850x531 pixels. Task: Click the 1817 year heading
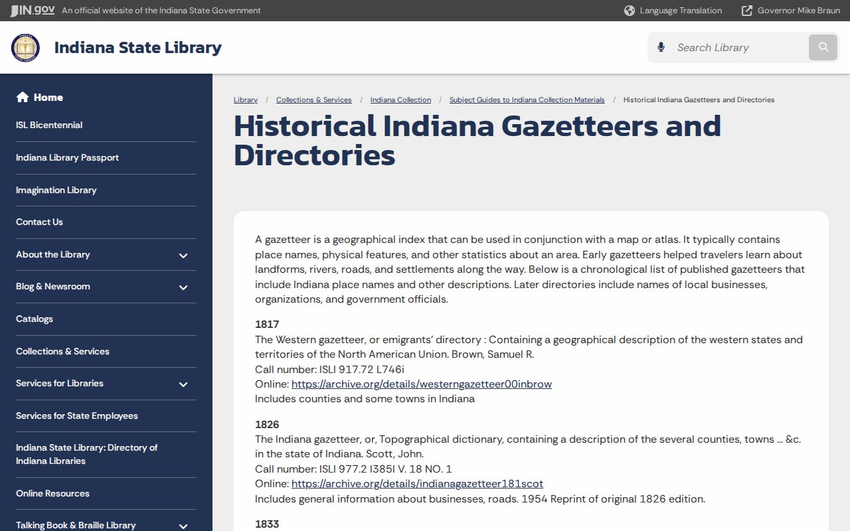tap(267, 325)
